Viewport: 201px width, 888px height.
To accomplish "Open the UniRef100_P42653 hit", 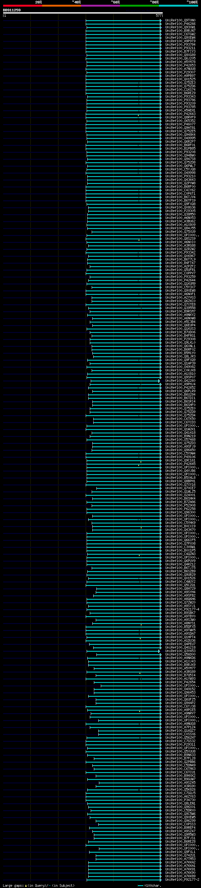I will click(x=180, y=65).
